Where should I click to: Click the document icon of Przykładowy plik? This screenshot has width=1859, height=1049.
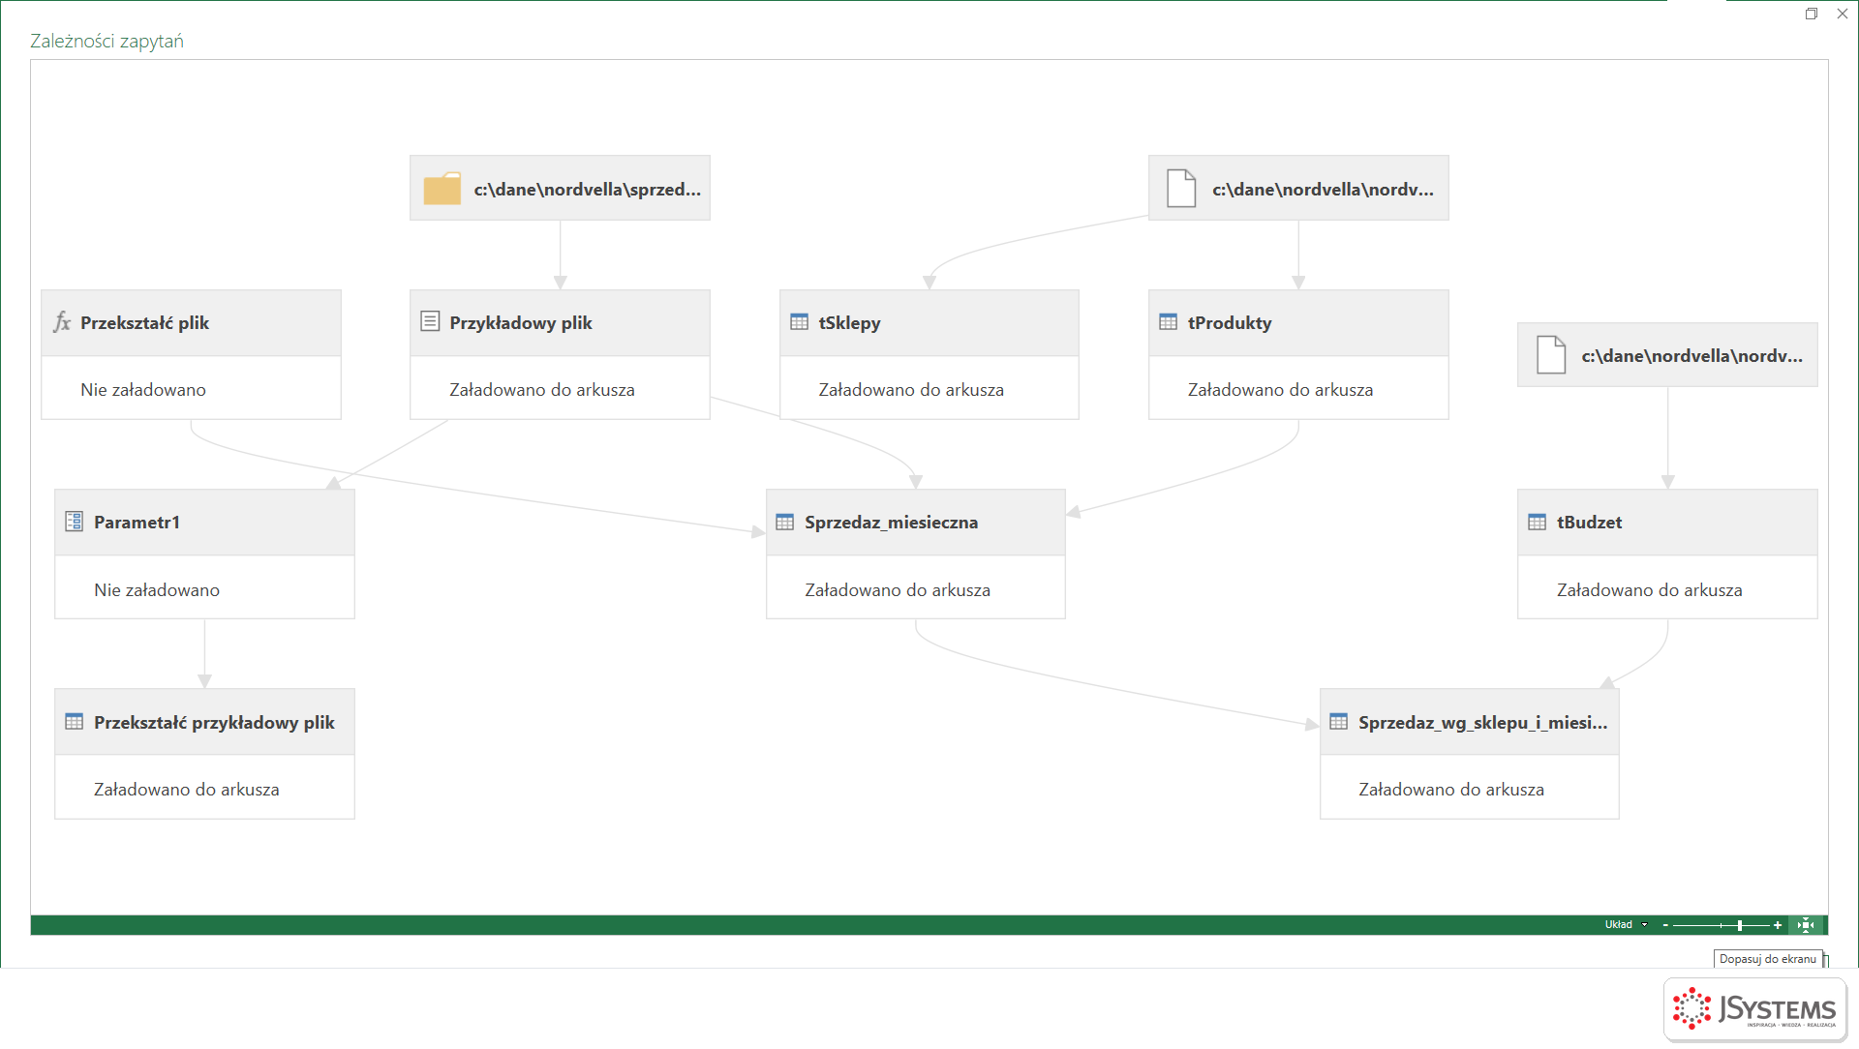tap(431, 321)
